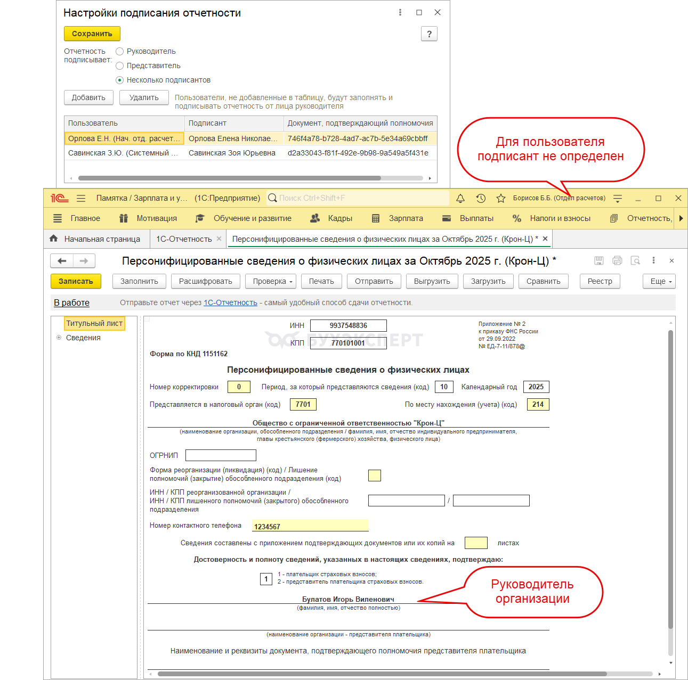Click the notifications bell icon

[460, 198]
